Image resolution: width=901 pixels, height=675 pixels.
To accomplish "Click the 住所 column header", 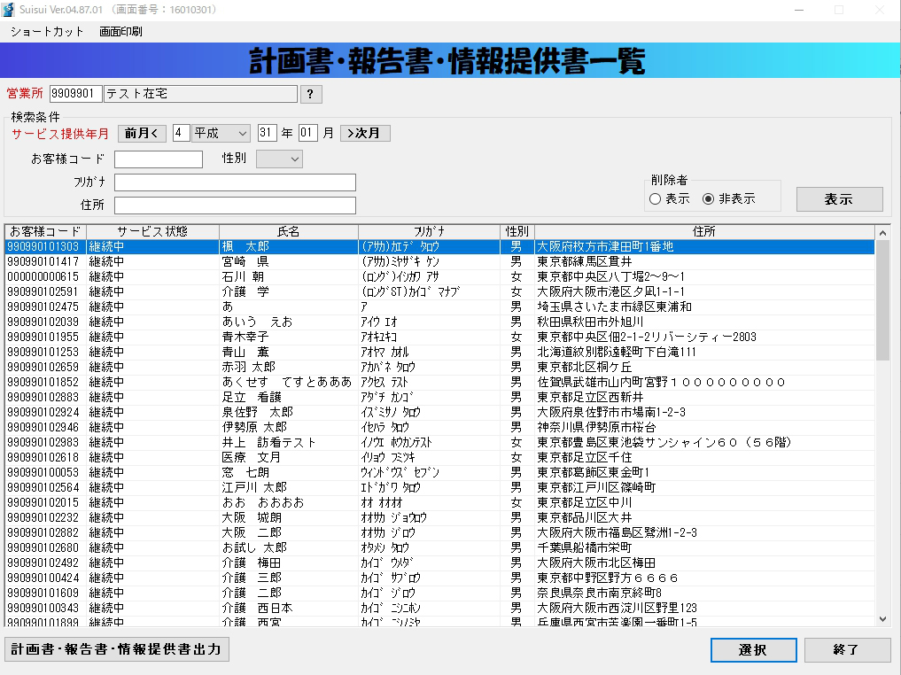I will (704, 231).
